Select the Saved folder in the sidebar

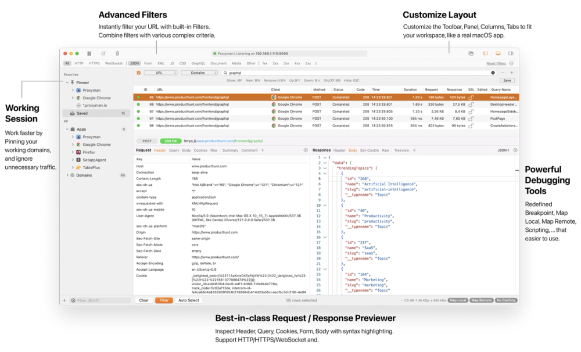[96, 113]
